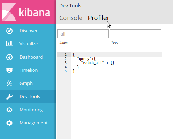Open Timelion from the sidebar label
173x139 pixels.
click(29, 70)
